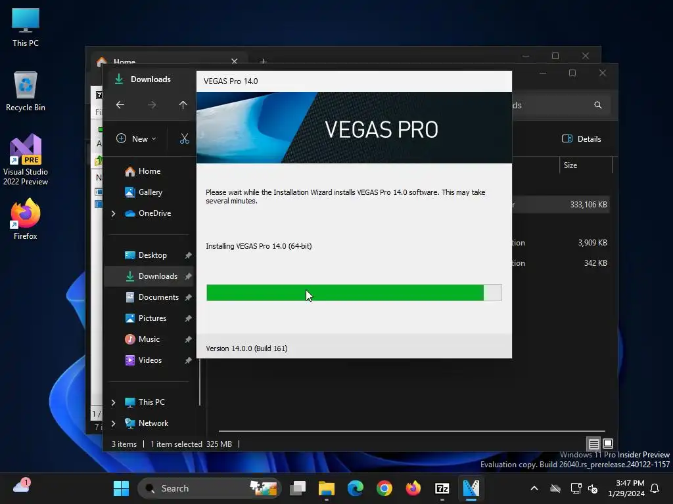Open notifications bell icon
Image resolution: width=673 pixels, height=504 pixels.
click(655, 488)
